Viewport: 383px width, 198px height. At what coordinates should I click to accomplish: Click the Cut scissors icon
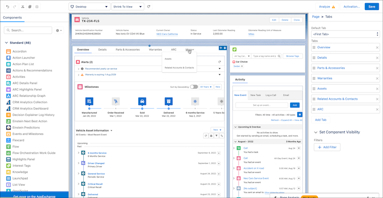coord(23,7)
